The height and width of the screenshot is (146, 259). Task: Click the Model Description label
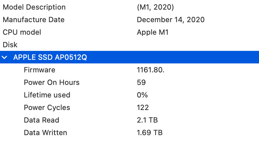point(34,7)
